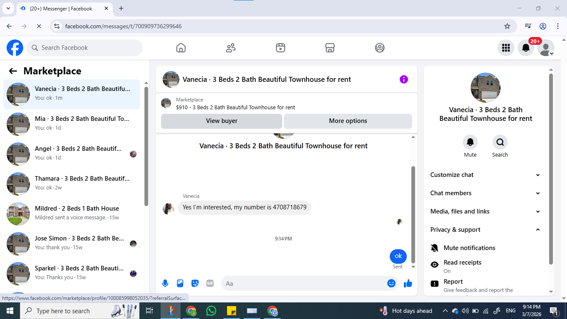Bookmark this page with the star icon

tap(507, 26)
